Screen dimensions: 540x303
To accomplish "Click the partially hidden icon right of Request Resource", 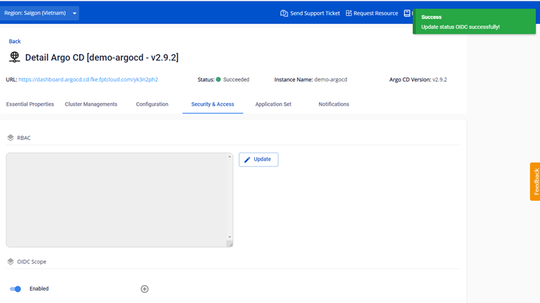I will click(x=407, y=13).
